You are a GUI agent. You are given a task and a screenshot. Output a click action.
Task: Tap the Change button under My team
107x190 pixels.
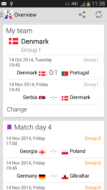(x=17, y=110)
